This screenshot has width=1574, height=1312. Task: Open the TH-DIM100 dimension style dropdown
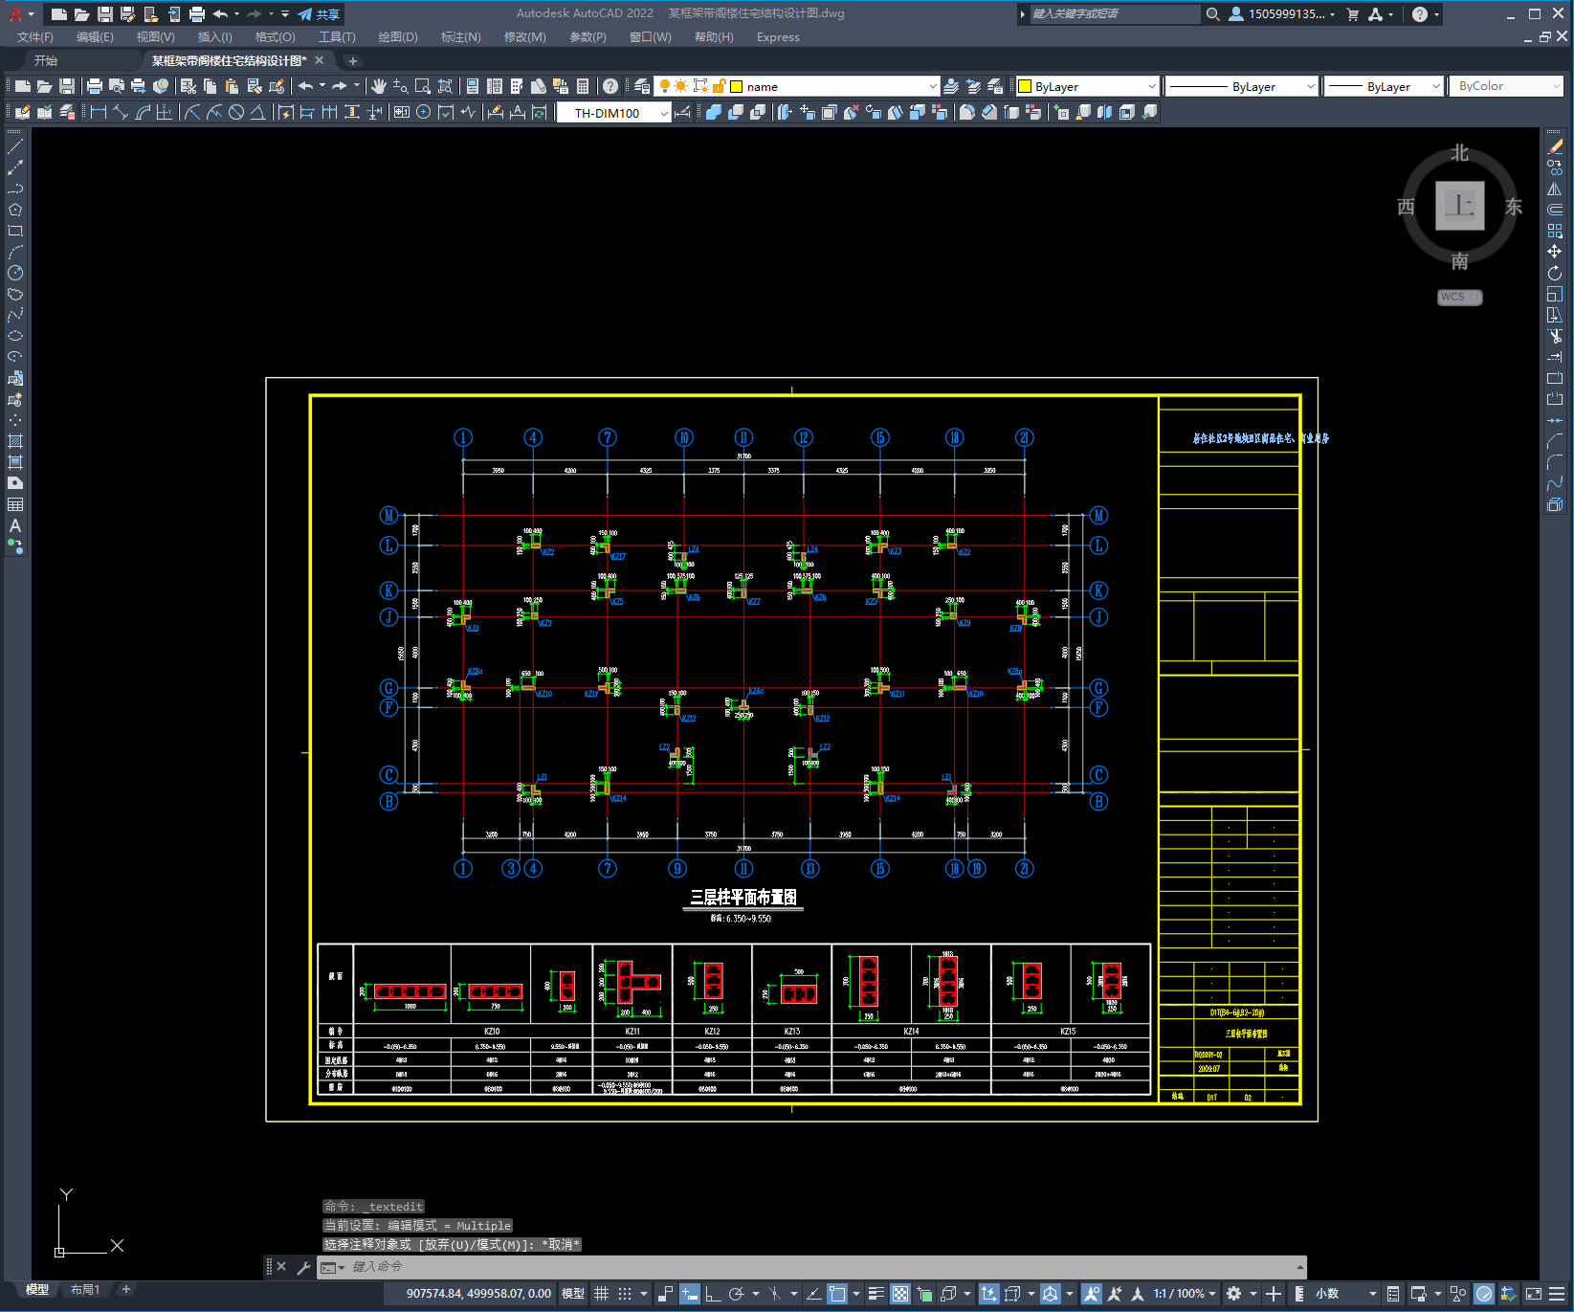[664, 113]
